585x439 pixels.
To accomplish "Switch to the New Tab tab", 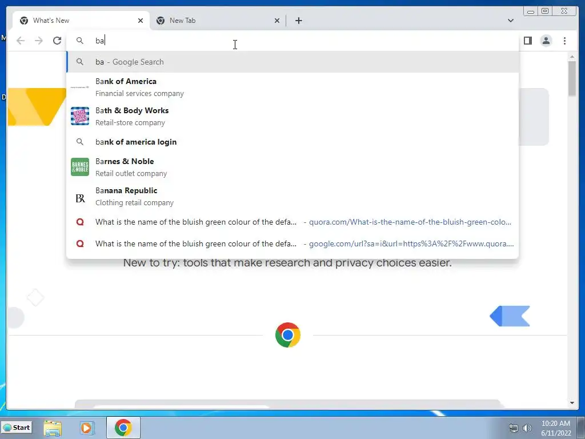I will click(x=218, y=21).
